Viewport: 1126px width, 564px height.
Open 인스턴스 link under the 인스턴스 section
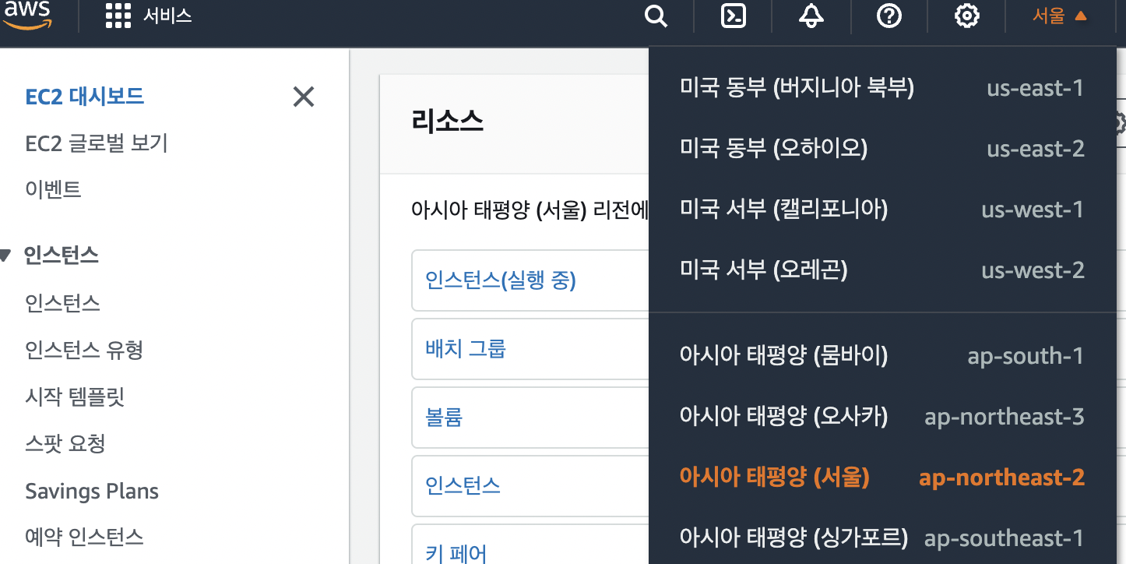pos(62,302)
